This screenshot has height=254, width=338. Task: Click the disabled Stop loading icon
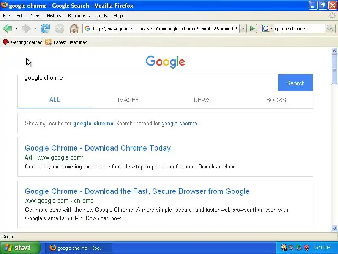[x=60, y=28]
